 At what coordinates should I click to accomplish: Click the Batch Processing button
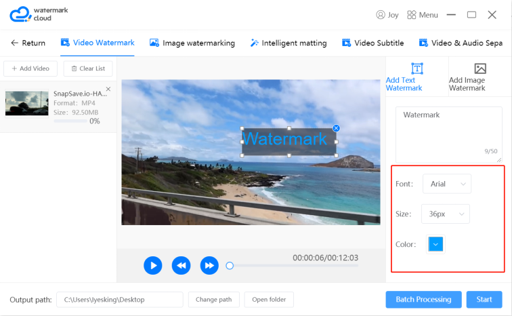pos(423,299)
